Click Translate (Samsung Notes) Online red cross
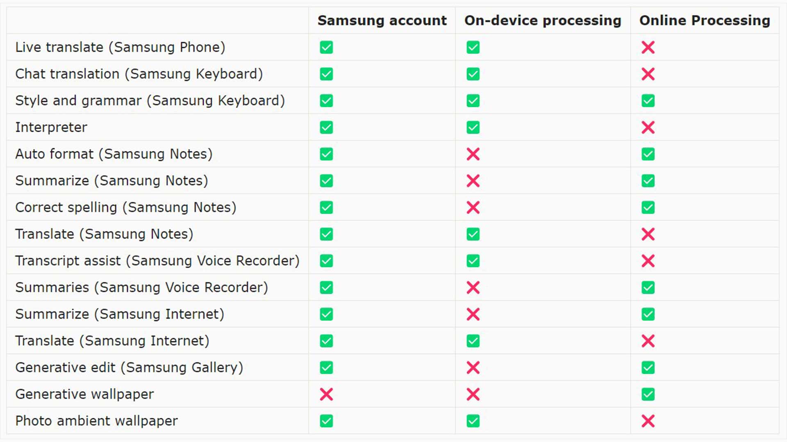 648,234
